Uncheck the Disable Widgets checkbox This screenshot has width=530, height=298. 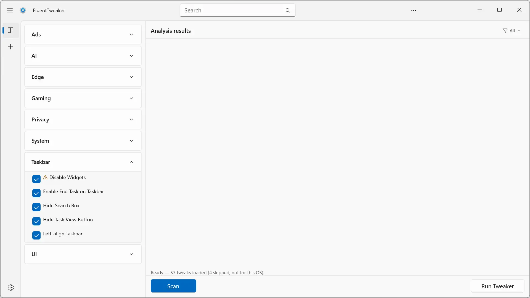[36, 179]
